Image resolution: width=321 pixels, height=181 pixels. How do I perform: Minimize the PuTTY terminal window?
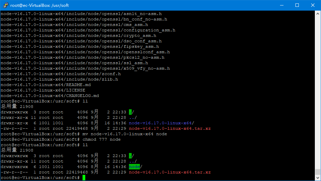(x=282, y=5)
